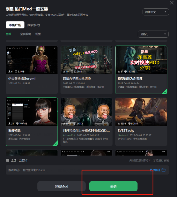Screen dimensions: 177x197
Task: Click the file size cube icon on 四禧丸子四人热切换
Action: click(x=72, y=72)
